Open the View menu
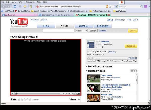This screenshot has height=110, width=151. [14, 2]
